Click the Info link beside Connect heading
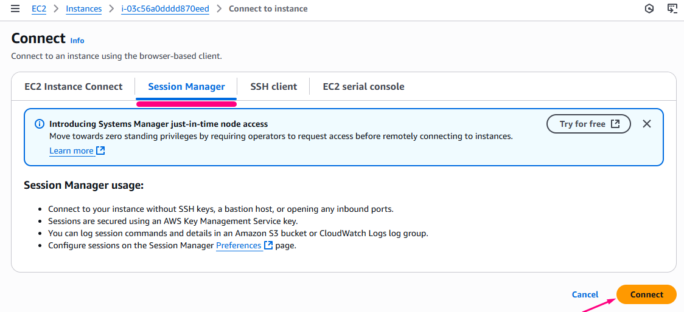The width and height of the screenshot is (684, 312). point(77,41)
